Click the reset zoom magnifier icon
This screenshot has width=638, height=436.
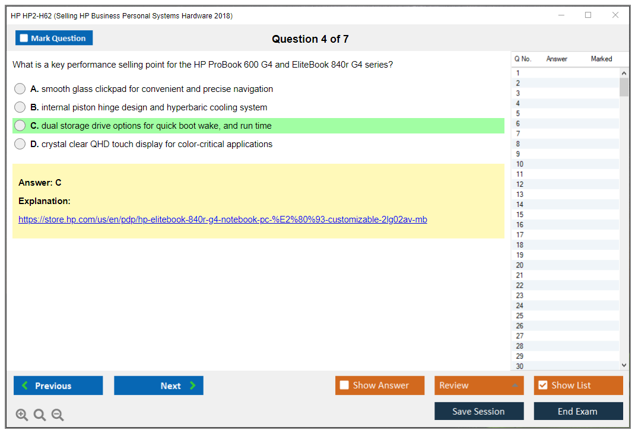click(40, 415)
